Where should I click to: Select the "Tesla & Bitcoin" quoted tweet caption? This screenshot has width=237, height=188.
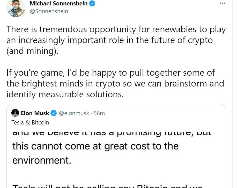point(30,122)
